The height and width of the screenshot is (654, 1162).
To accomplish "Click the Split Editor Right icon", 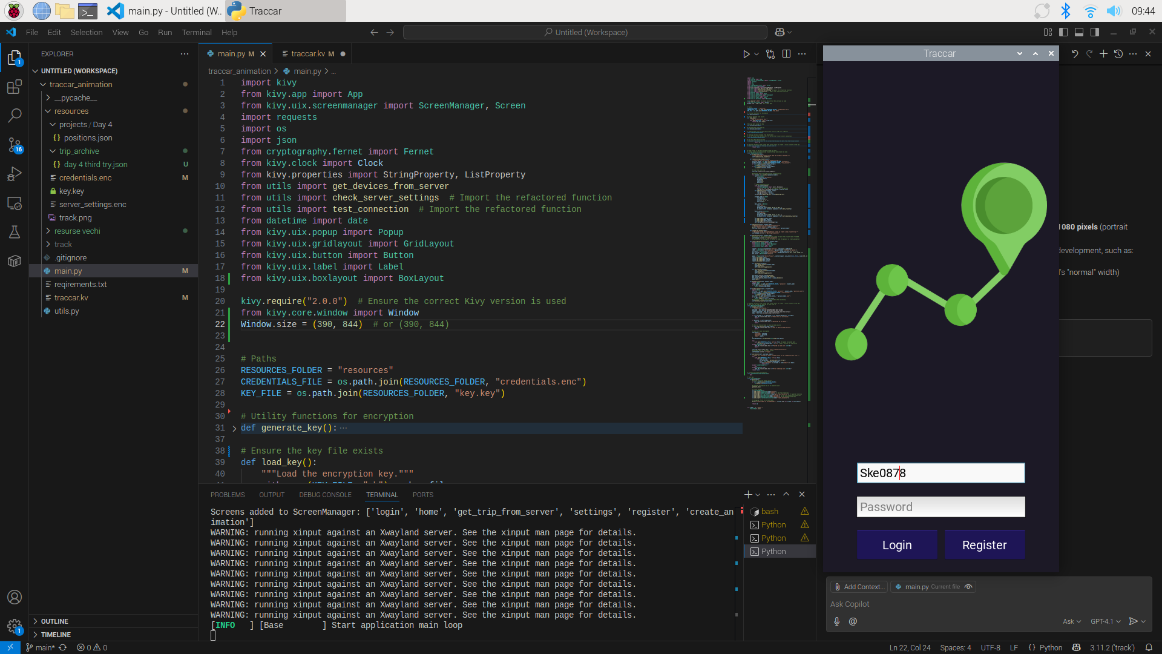I will click(786, 54).
